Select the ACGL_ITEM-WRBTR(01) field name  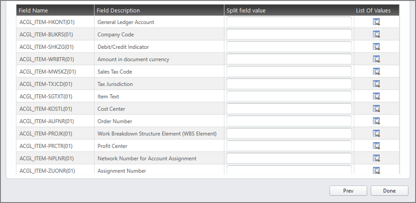pos(47,59)
